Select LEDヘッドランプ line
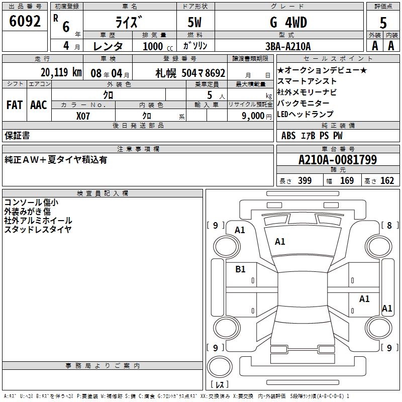 coord(306,114)
